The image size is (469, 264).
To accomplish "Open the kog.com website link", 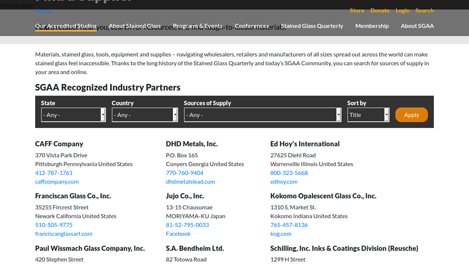I will coord(280,234).
